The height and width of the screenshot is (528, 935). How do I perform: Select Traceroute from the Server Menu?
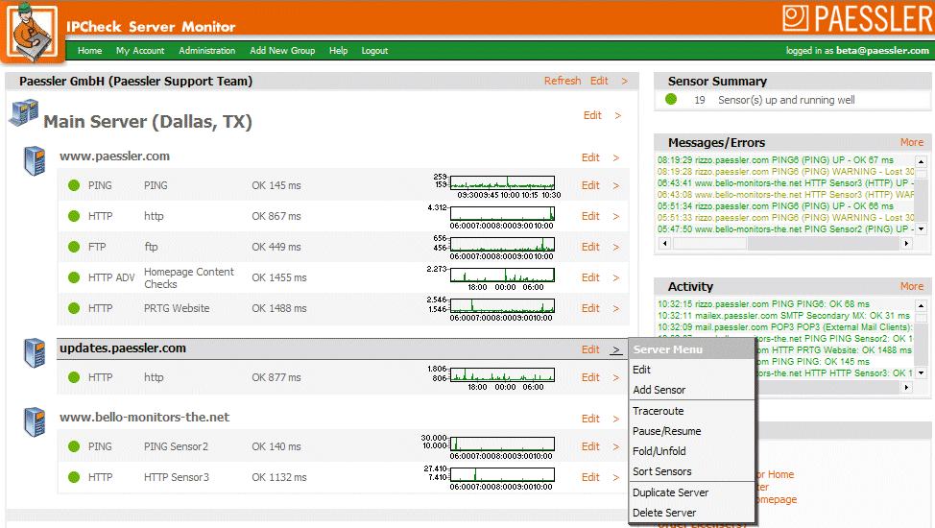click(659, 411)
